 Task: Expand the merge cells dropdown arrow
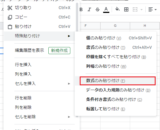[142, 10]
